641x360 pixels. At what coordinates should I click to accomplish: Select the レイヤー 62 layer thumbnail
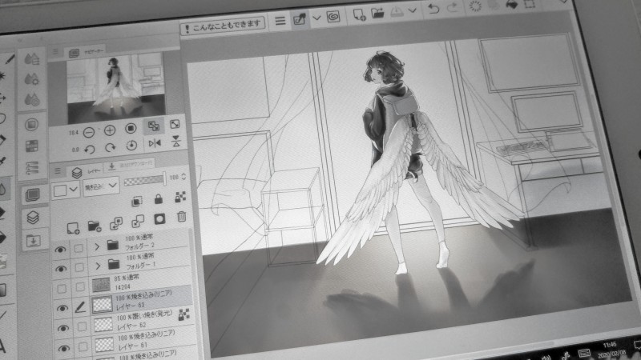coord(103,325)
